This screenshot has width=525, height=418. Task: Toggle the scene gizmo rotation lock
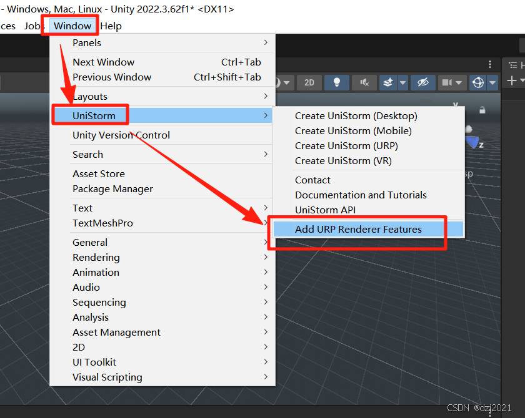pos(482,110)
